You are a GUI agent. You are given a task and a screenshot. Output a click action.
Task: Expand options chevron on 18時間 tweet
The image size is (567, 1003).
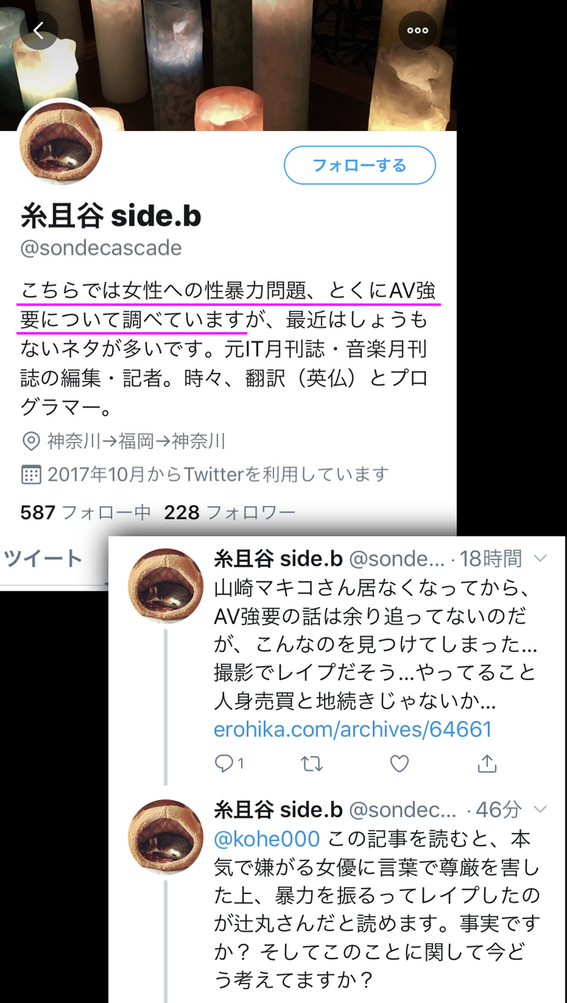coord(540,558)
